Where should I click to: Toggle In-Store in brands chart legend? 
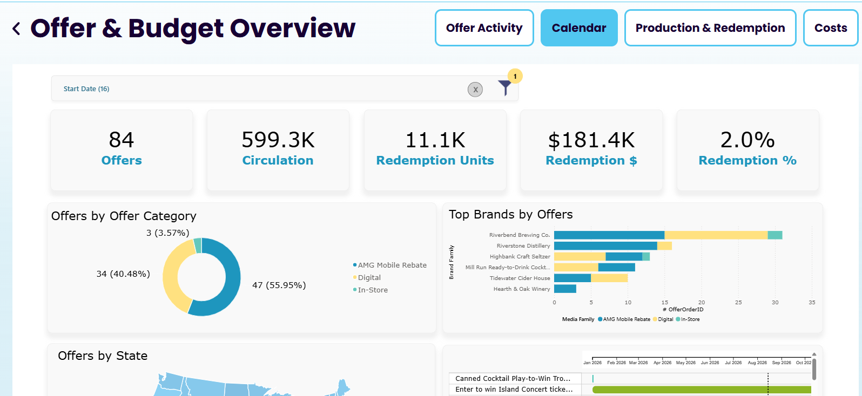(x=688, y=319)
